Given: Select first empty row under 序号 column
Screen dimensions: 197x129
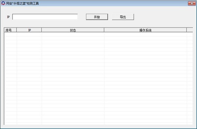Looking at the screenshot, I should [11, 35].
